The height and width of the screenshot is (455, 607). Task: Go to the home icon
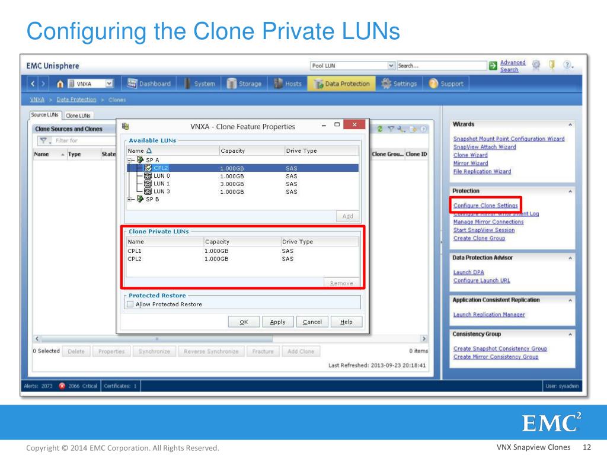(60, 84)
